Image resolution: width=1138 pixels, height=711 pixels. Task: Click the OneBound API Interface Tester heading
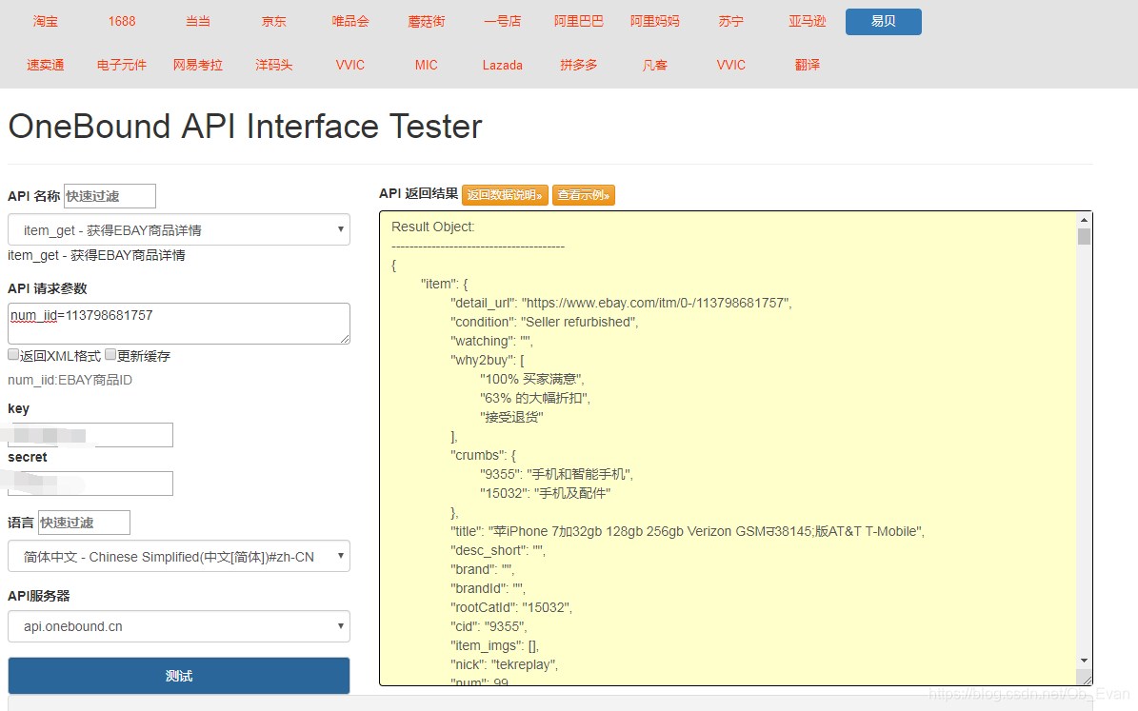246,127
